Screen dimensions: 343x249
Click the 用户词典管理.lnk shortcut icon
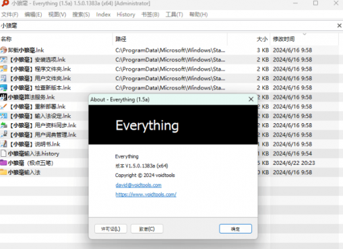pos(3,135)
